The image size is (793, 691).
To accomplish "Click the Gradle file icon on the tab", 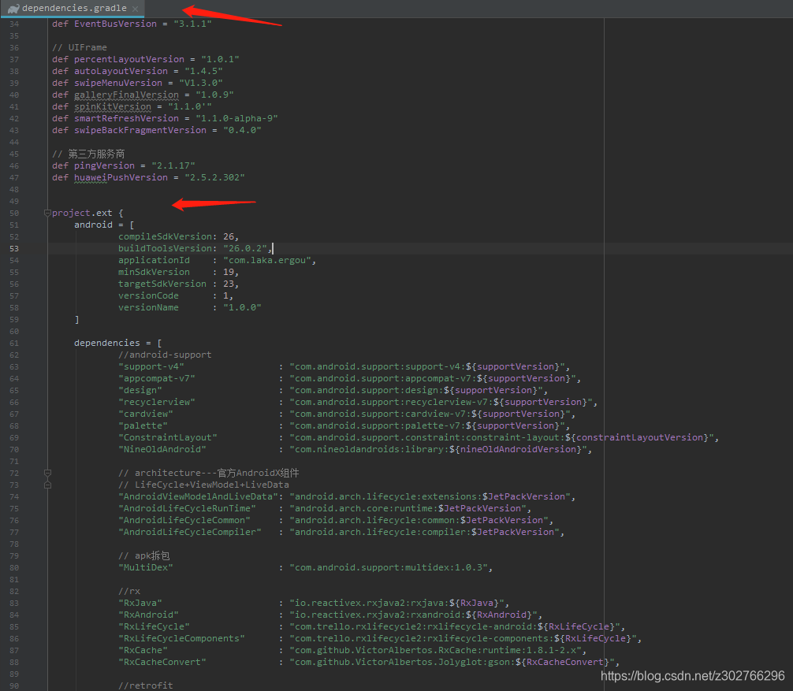I will tap(13, 8).
